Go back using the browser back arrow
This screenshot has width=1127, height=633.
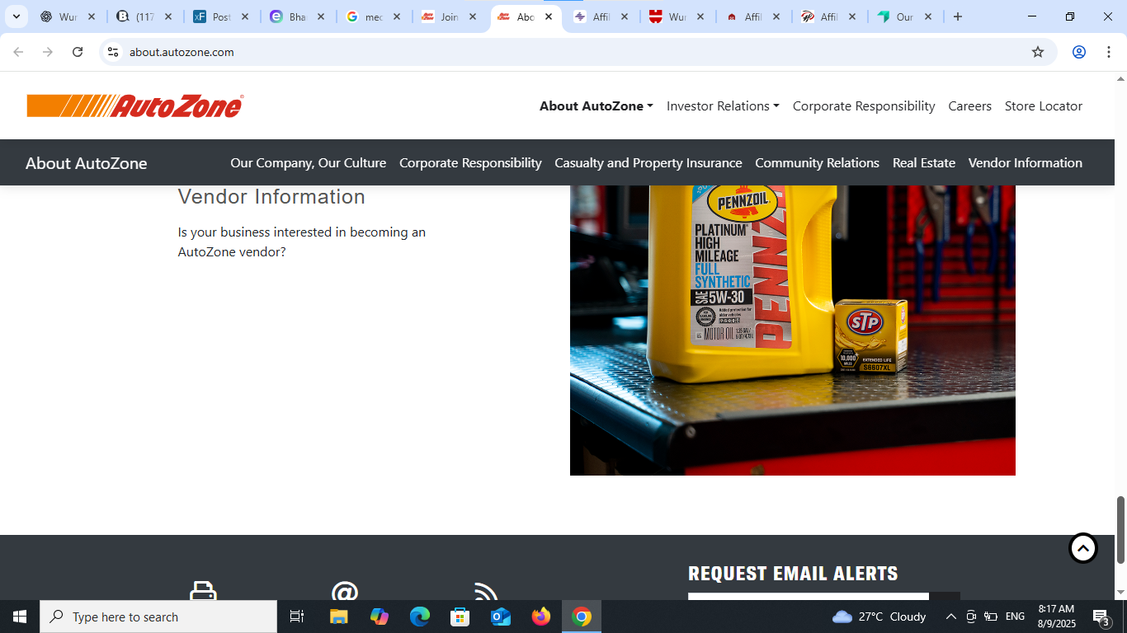click(x=18, y=52)
